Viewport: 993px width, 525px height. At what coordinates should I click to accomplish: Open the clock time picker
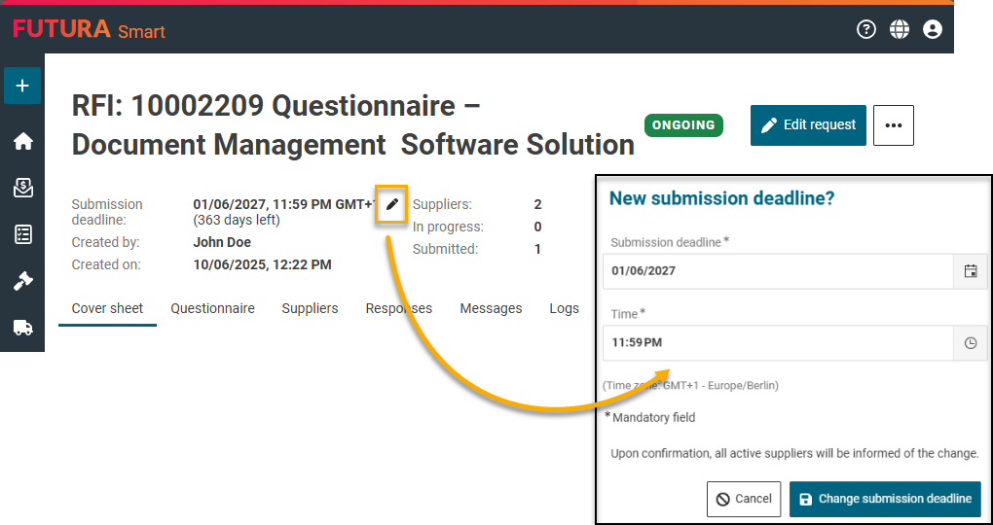point(970,343)
